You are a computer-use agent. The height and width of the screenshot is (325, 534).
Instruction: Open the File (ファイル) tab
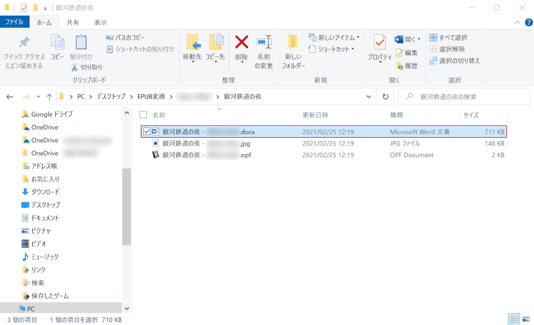14,22
